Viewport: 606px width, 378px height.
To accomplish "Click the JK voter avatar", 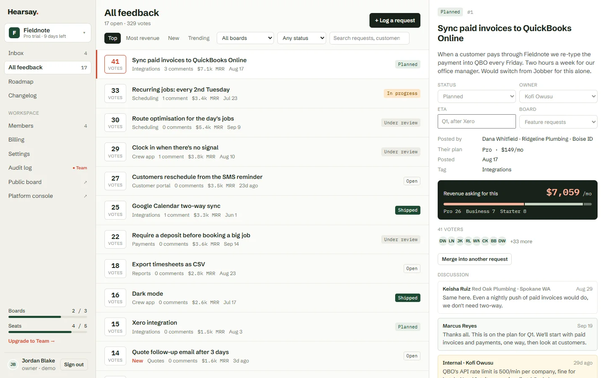I will click(x=460, y=241).
